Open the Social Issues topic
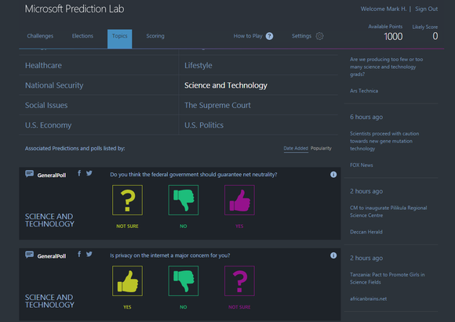 pos(46,105)
